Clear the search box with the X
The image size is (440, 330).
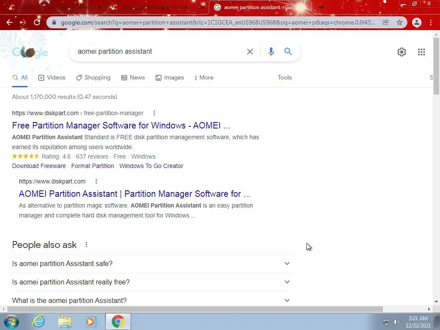[x=250, y=52]
